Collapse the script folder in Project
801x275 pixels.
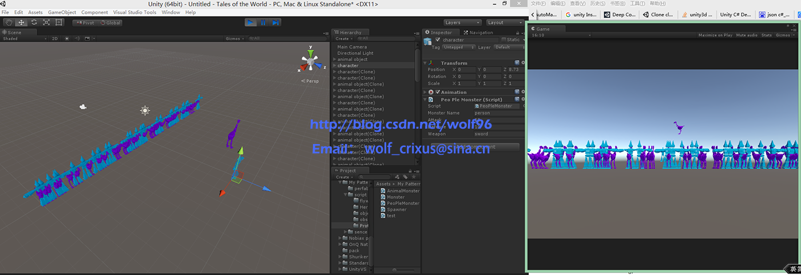tap(346, 195)
